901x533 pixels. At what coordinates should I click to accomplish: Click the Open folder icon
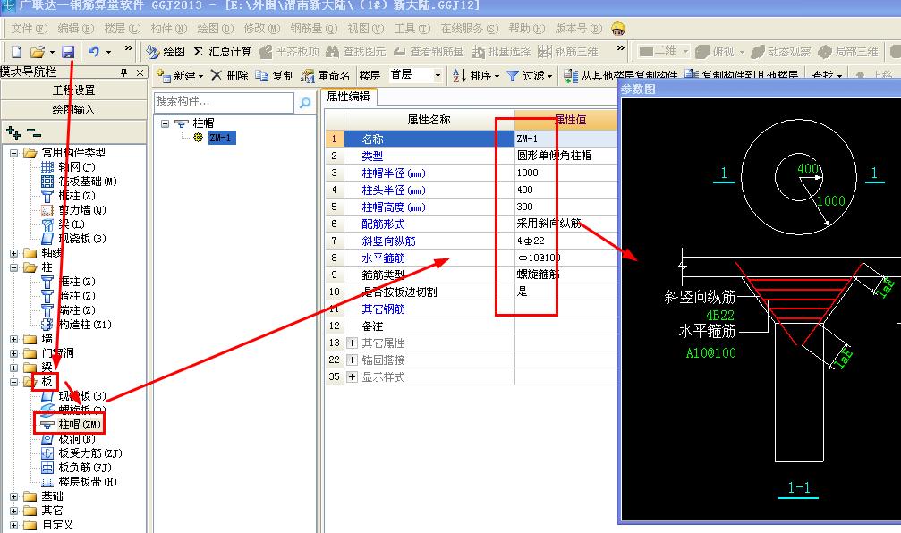(x=38, y=52)
